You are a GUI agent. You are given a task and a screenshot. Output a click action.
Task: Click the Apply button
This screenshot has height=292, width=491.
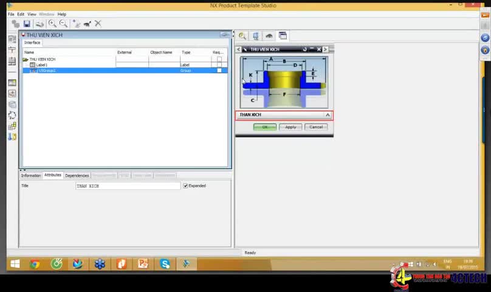click(290, 127)
